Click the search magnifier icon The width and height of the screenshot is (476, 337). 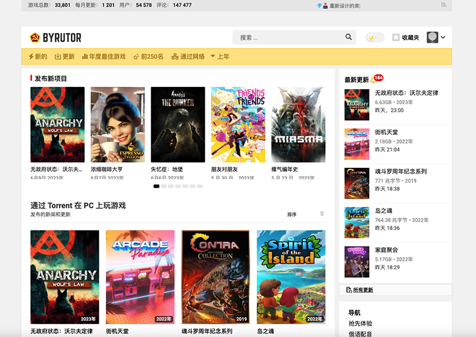pyautogui.click(x=349, y=37)
